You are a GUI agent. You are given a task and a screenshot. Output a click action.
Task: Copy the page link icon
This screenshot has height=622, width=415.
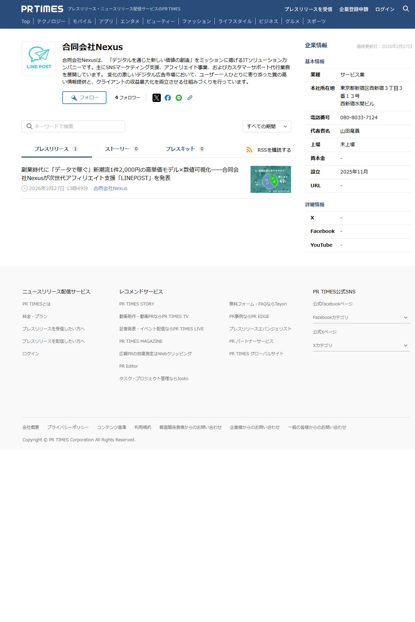[190, 98]
